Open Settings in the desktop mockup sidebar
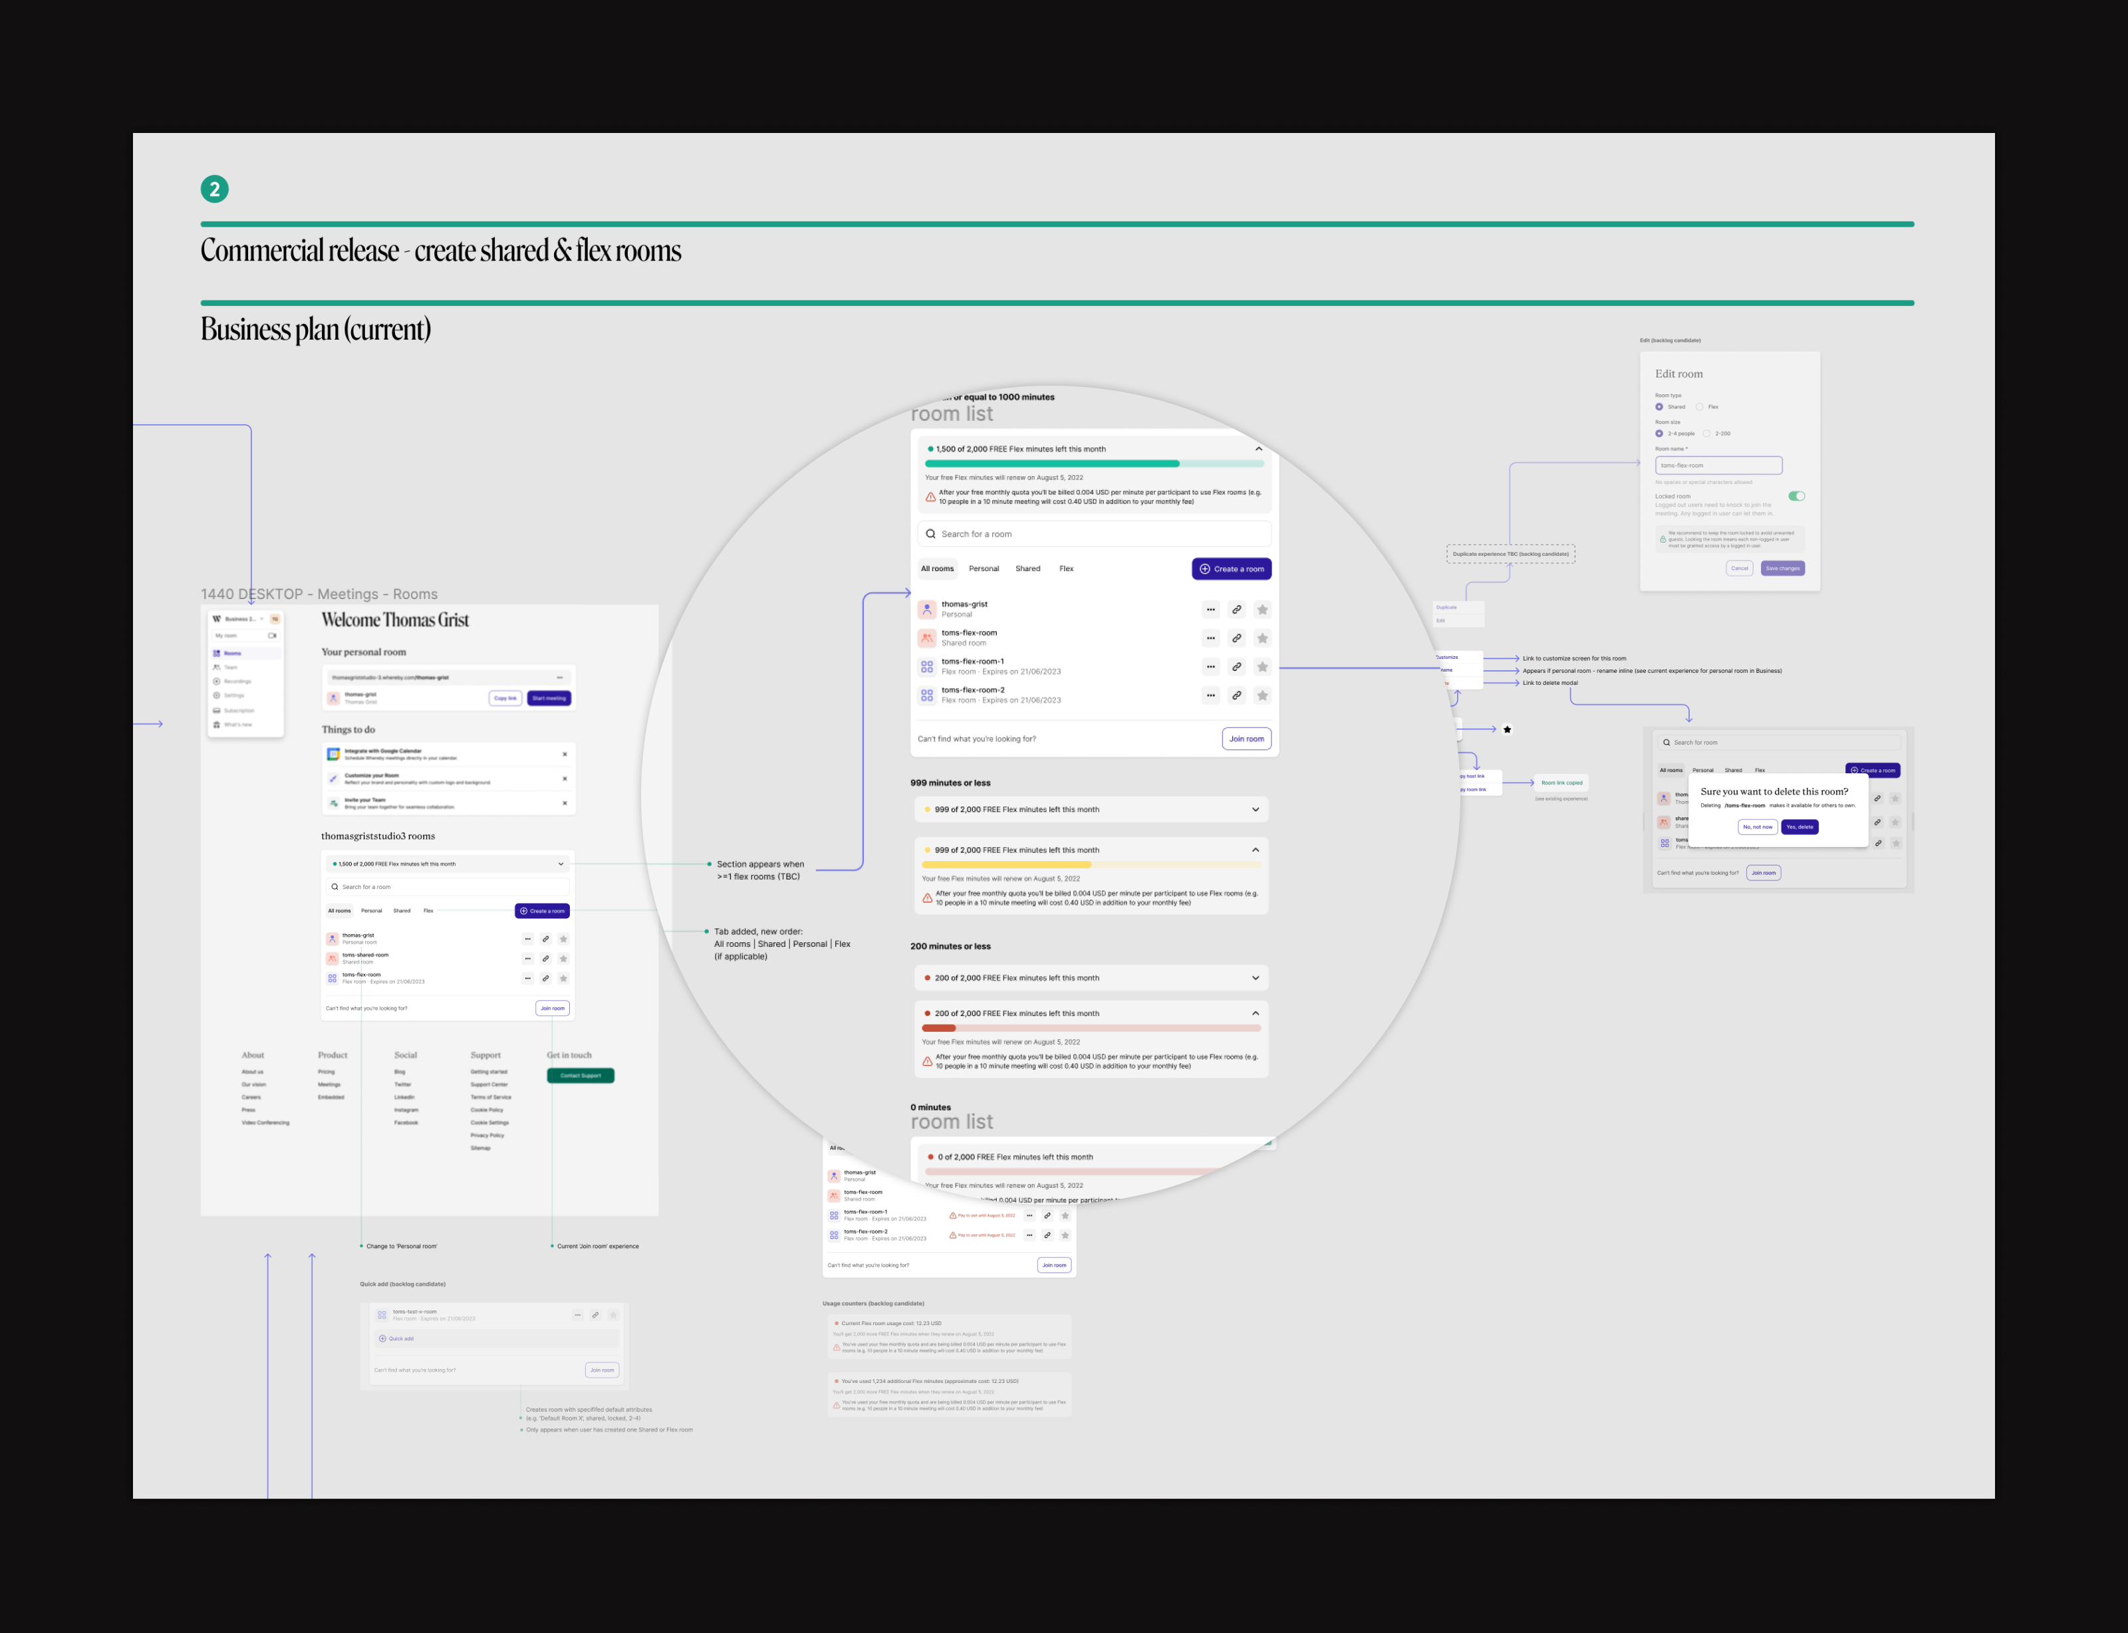Image resolution: width=2128 pixels, height=1633 pixels. tap(245, 695)
